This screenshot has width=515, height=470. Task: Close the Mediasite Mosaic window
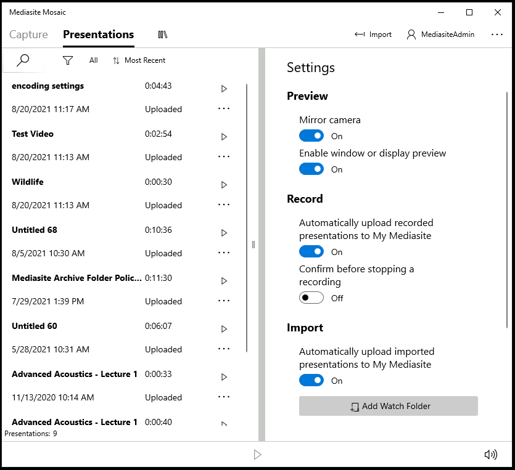498,12
